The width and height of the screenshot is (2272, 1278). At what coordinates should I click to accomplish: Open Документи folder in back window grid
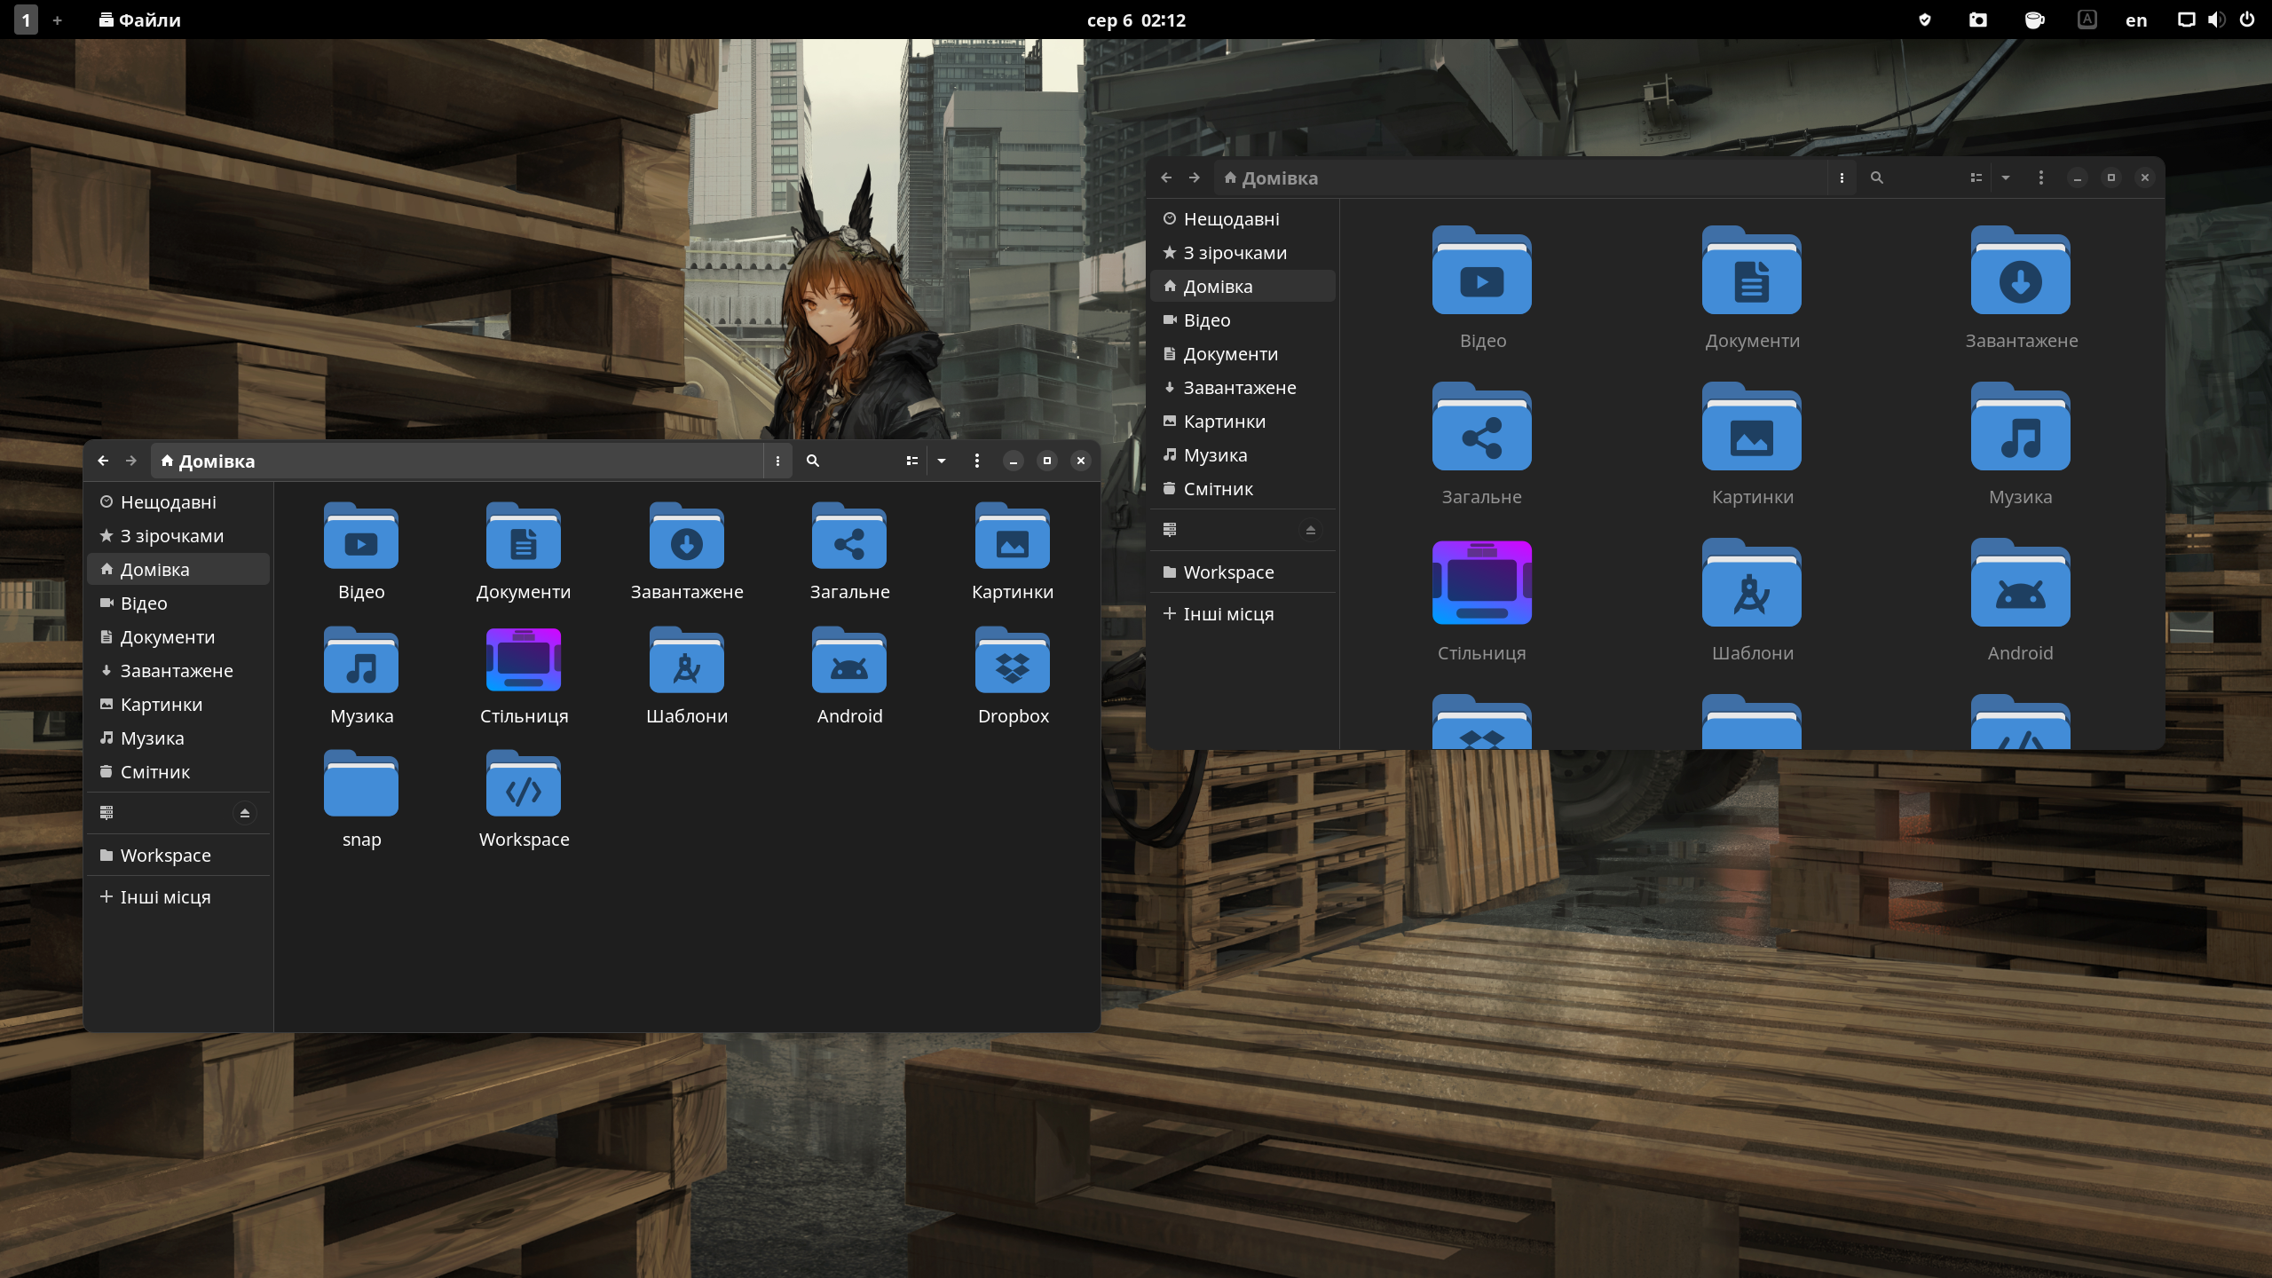pos(1752,288)
